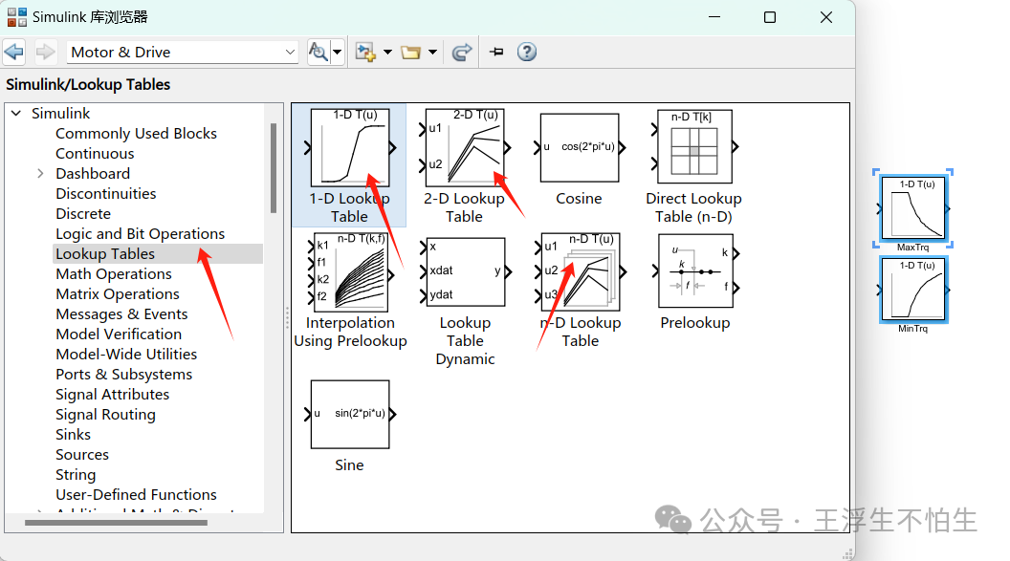The width and height of the screenshot is (1010, 561).
Task: Click the tree panel horizontal scrollbar
Action: (116, 523)
